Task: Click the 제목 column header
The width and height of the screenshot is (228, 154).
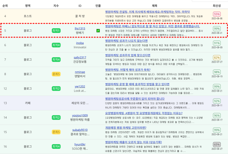Action: coord(154,6)
